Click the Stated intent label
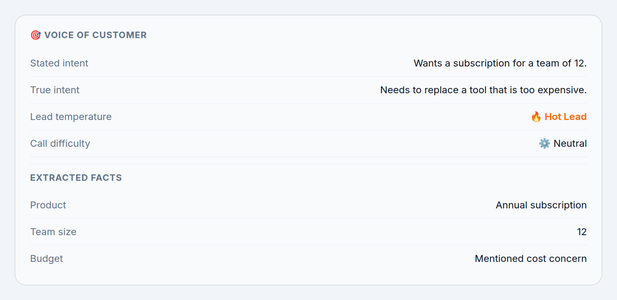The height and width of the screenshot is (300, 617). point(59,63)
